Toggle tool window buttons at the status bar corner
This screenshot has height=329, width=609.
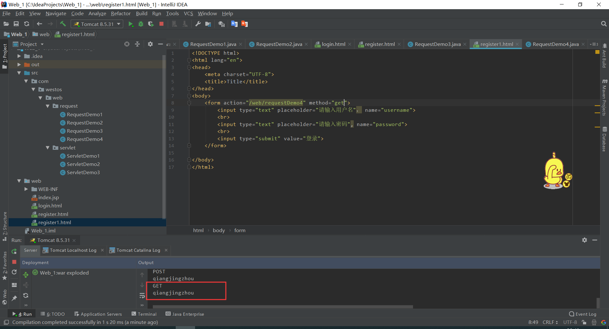(6, 322)
